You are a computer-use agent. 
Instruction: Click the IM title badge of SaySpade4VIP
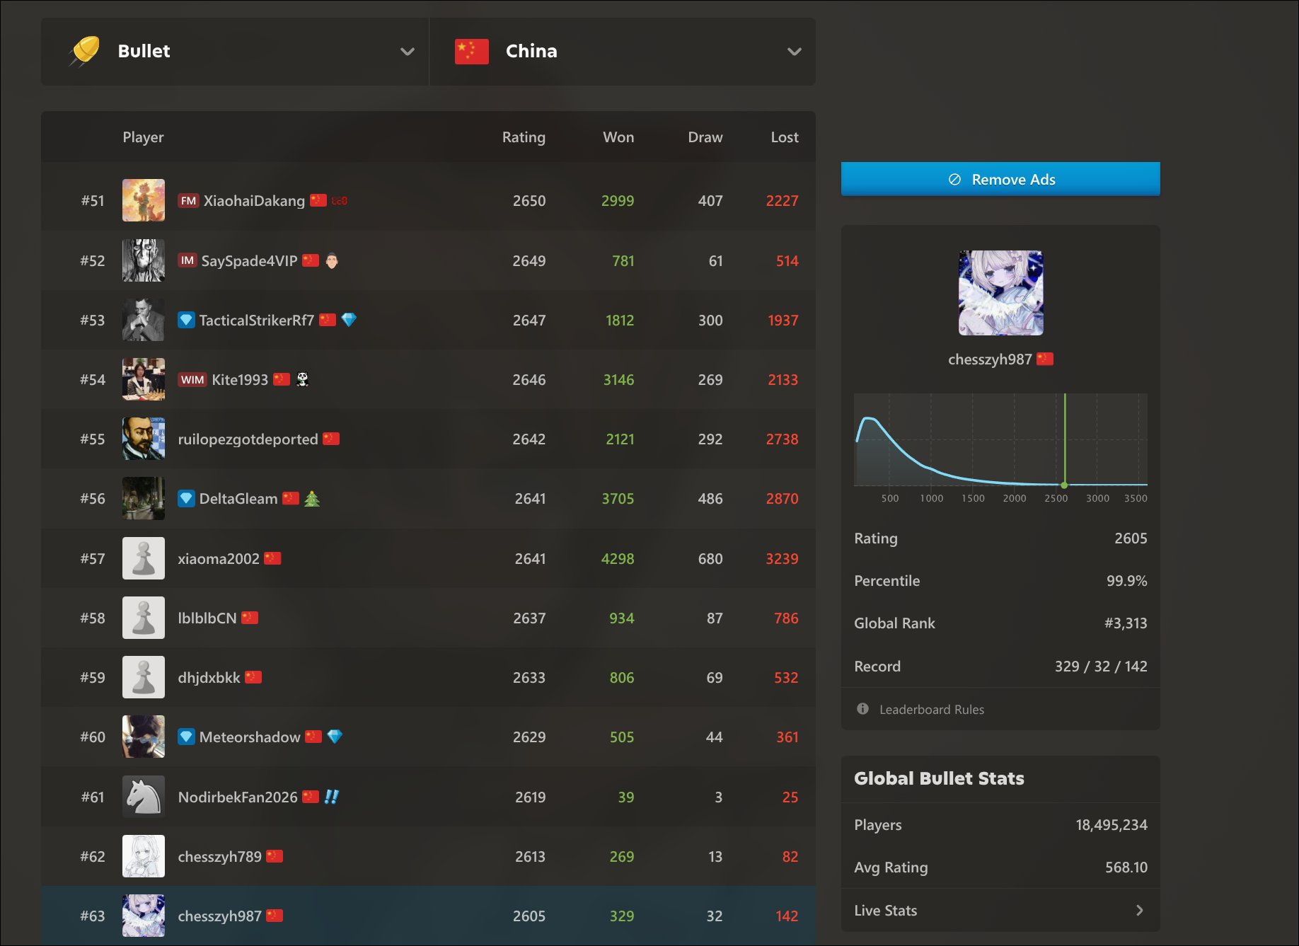click(187, 260)
